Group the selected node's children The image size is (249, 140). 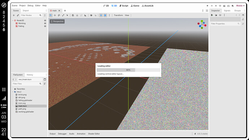(81, 15)
